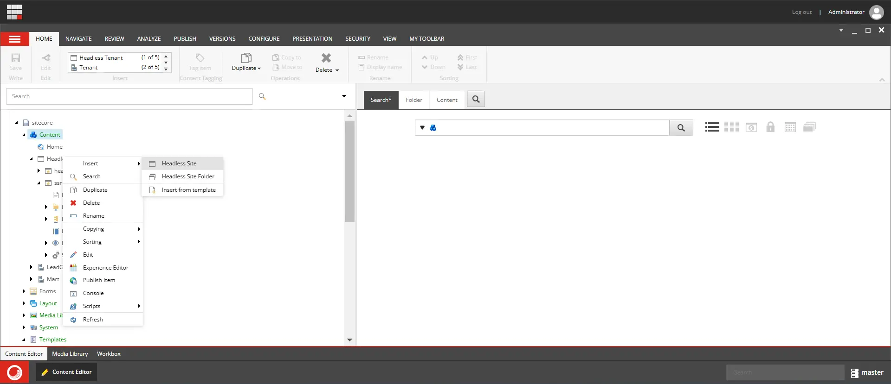Select Delete in the context menu

click(x=103, y=203)
